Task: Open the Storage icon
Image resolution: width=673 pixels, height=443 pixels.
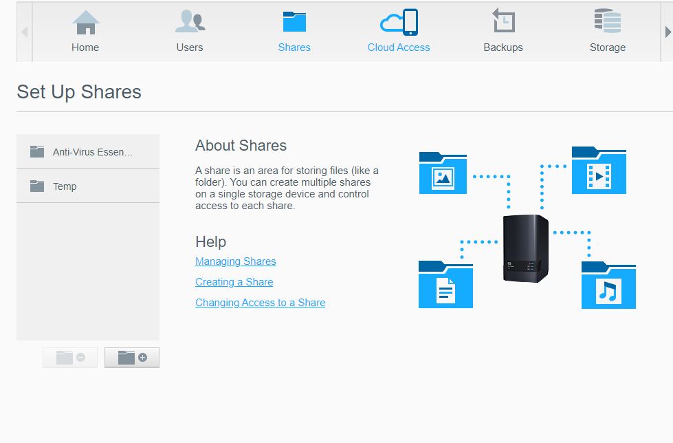Action: click(608, 21)
